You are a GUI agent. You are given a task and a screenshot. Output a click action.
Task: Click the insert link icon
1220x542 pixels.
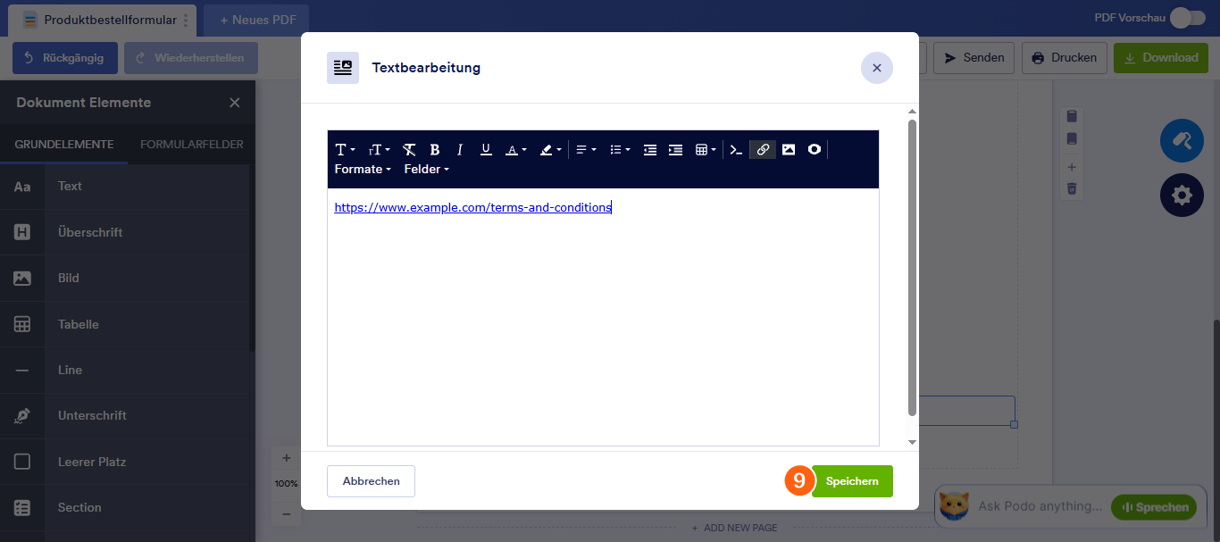tap(763, 150)
